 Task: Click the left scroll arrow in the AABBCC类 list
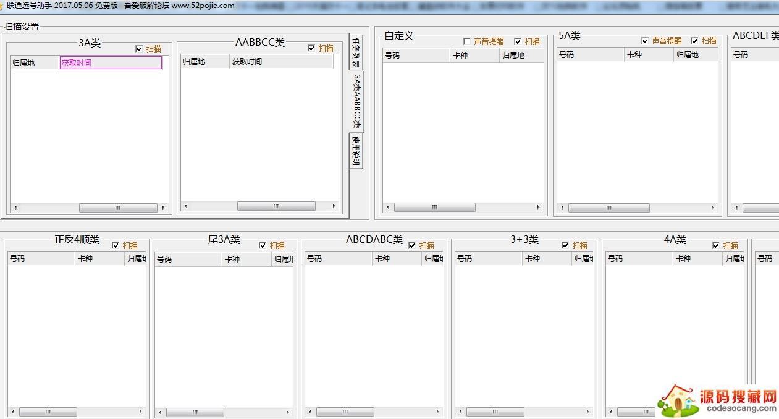click(x=187, y=206)
